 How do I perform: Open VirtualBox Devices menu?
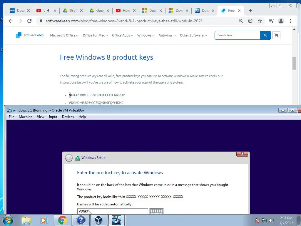[x=68, y=117]
